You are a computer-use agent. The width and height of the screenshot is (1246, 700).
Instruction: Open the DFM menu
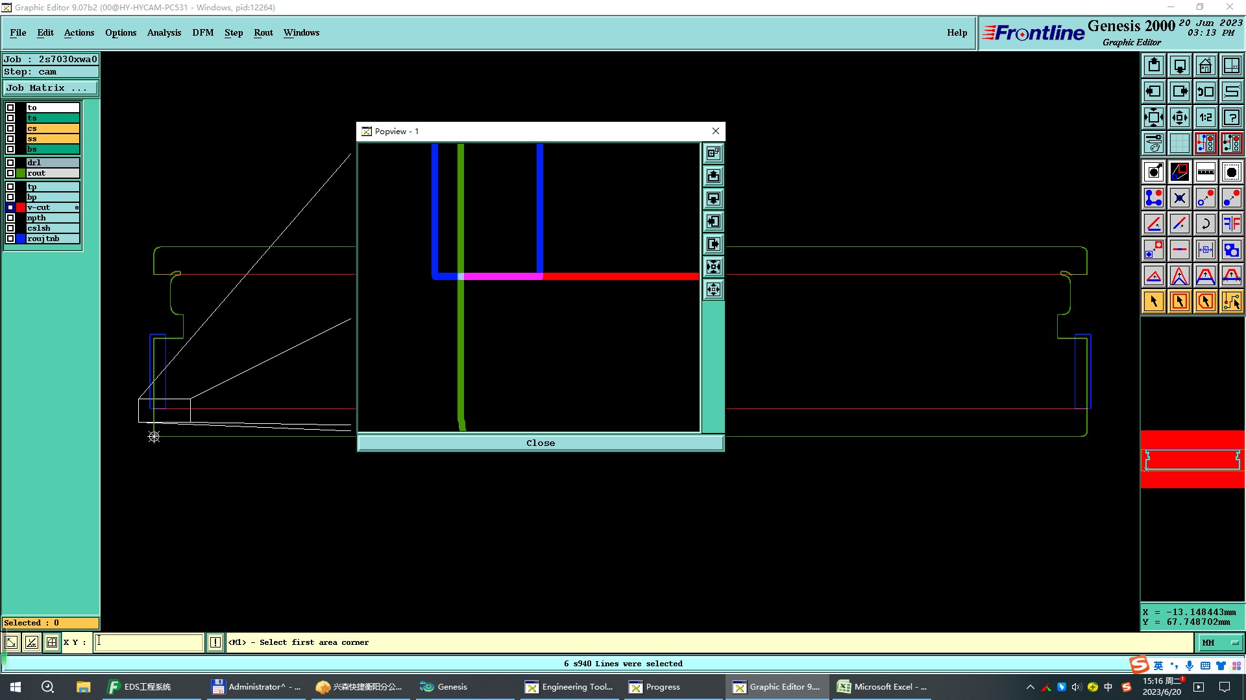202,32
